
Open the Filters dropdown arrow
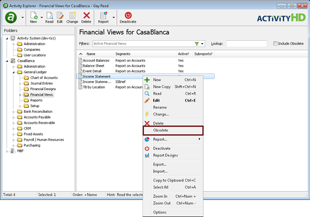pos(202,44)
